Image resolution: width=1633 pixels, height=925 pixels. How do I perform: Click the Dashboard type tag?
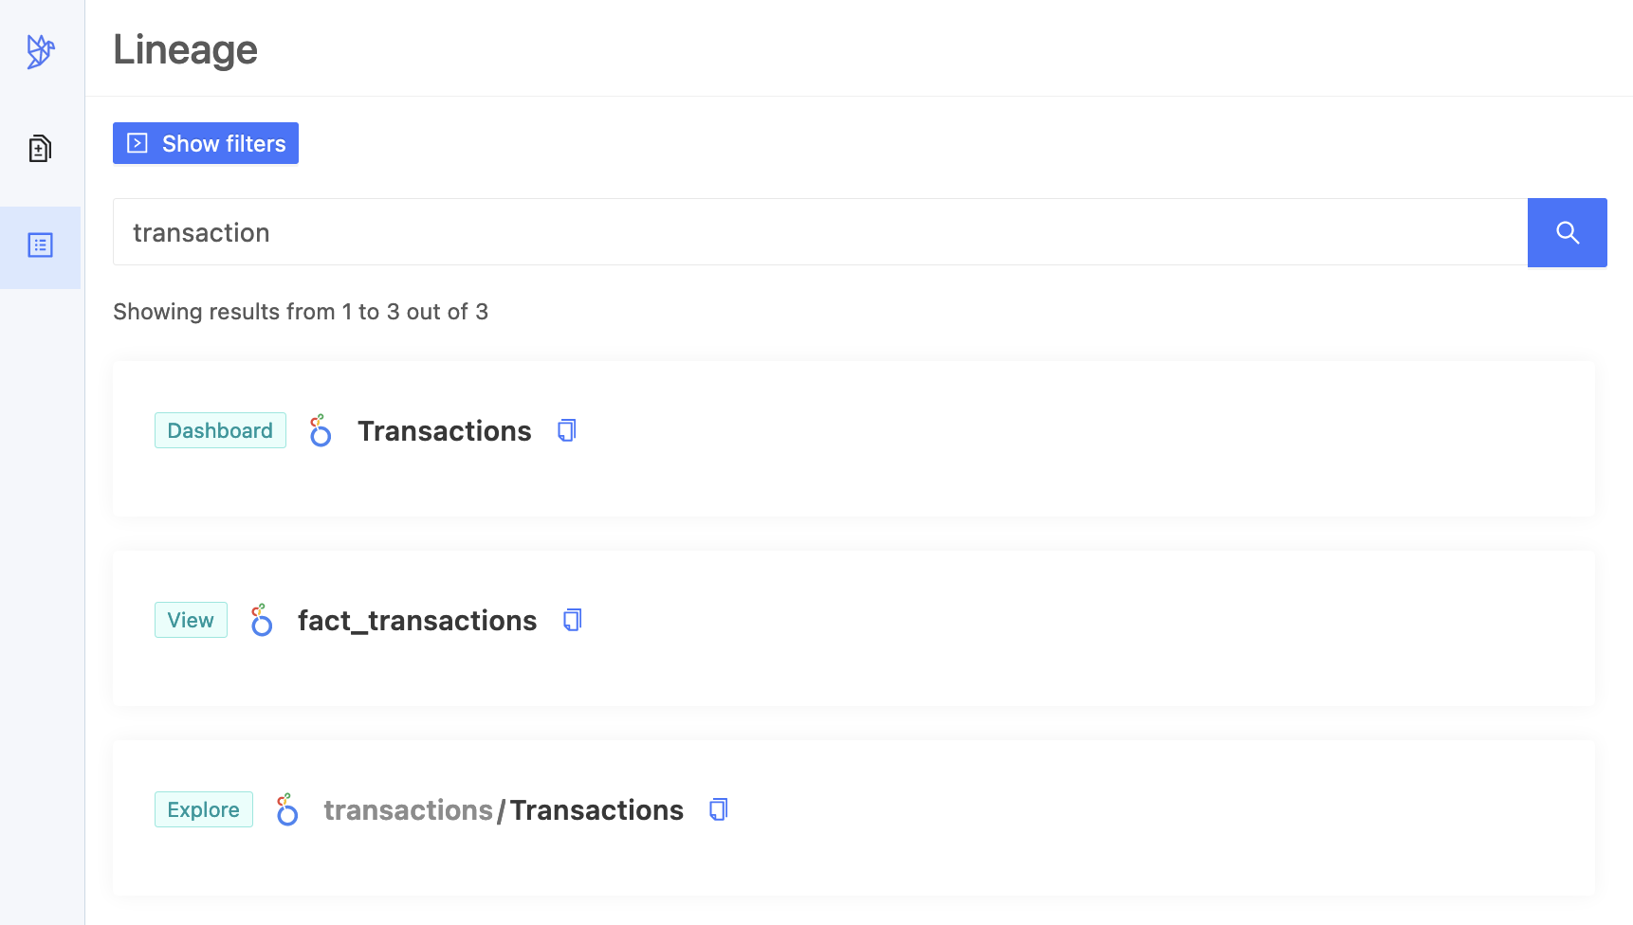pyautogui.click(x=220, y=430)
